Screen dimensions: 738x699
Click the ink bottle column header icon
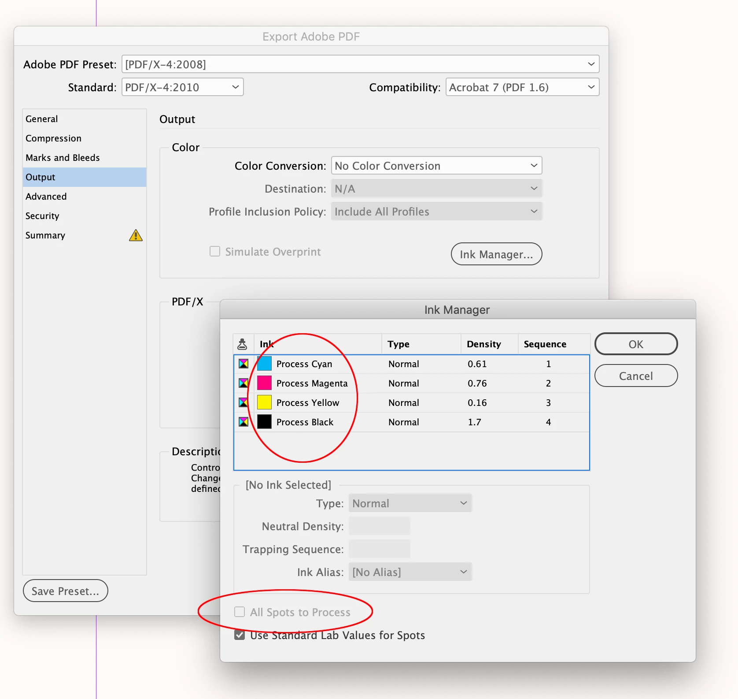tap(242, 344)
